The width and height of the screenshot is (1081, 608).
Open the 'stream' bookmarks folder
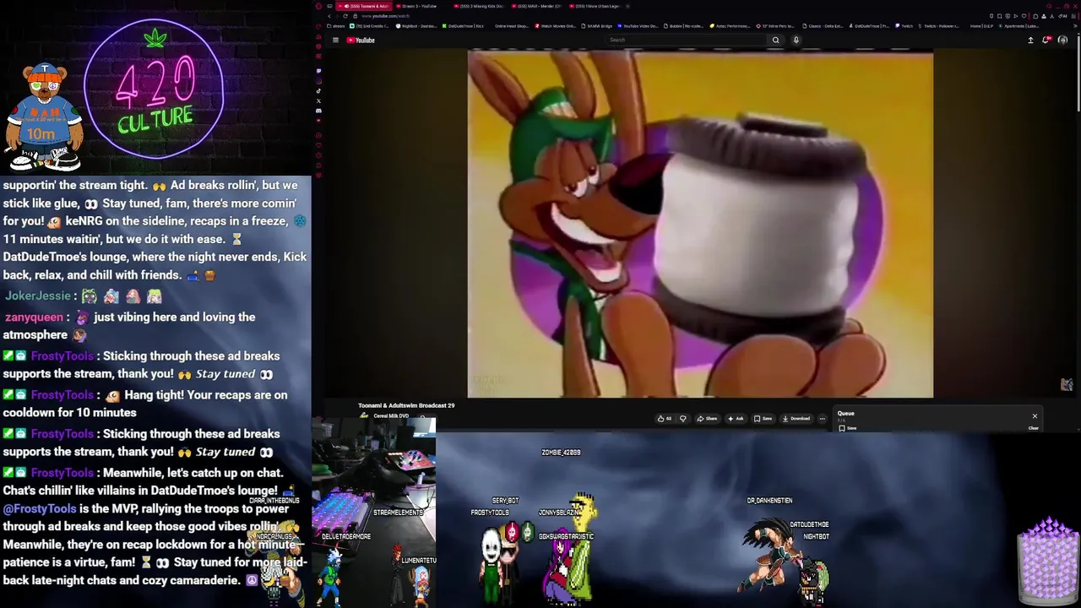pyautogui.click(x=336, y=26)
